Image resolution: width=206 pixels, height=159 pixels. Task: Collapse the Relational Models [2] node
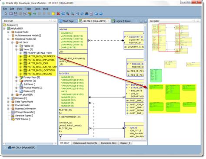coord(8,39)
